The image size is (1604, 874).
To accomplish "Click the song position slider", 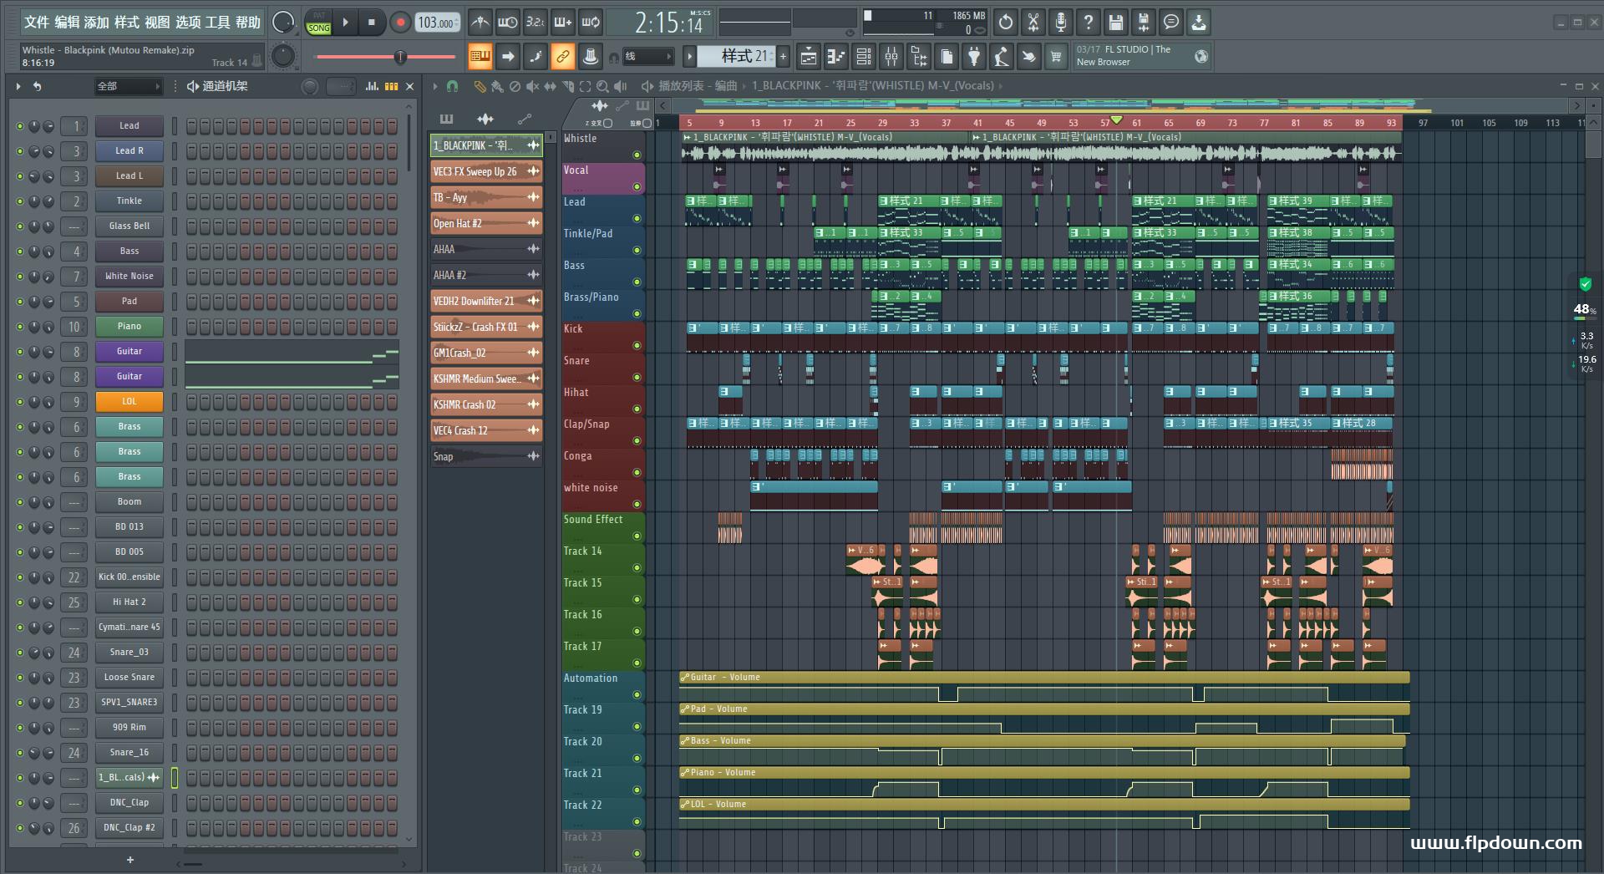I will click(x=385, y=57).
